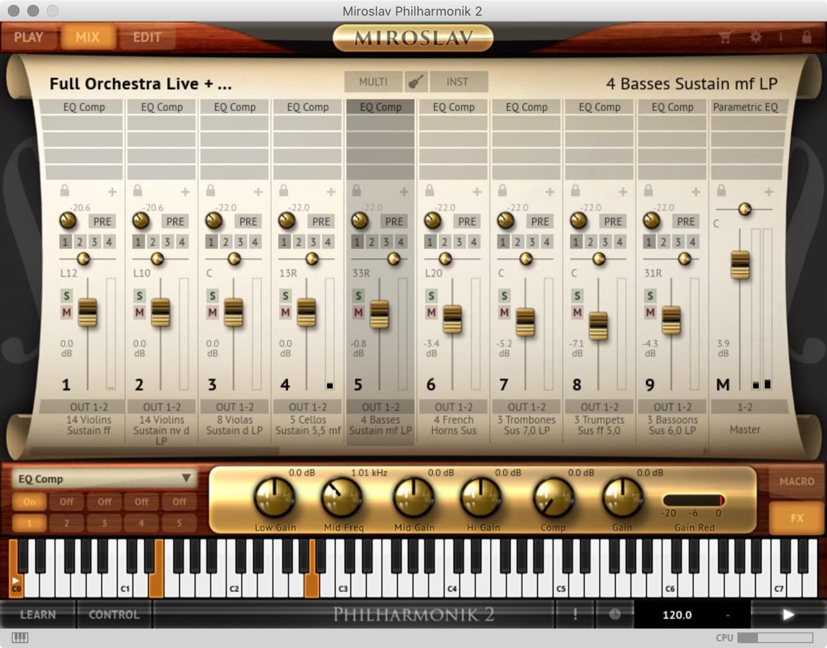Viewport: 827px width, 648px height.
Task: Switch to the PLAY tab
Action: coord(29,37)
